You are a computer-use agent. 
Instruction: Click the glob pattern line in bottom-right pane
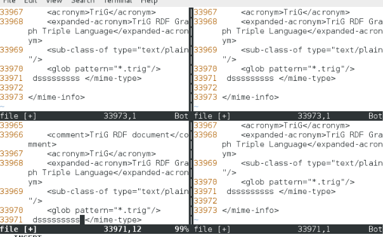click(298, 182)
